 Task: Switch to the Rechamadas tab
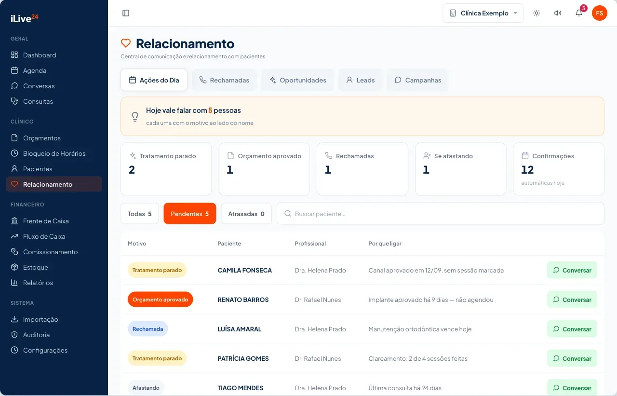pyautogui.click(x=224, y=80)
